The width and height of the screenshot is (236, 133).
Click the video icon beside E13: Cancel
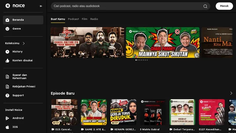click(x=53, y=129)
